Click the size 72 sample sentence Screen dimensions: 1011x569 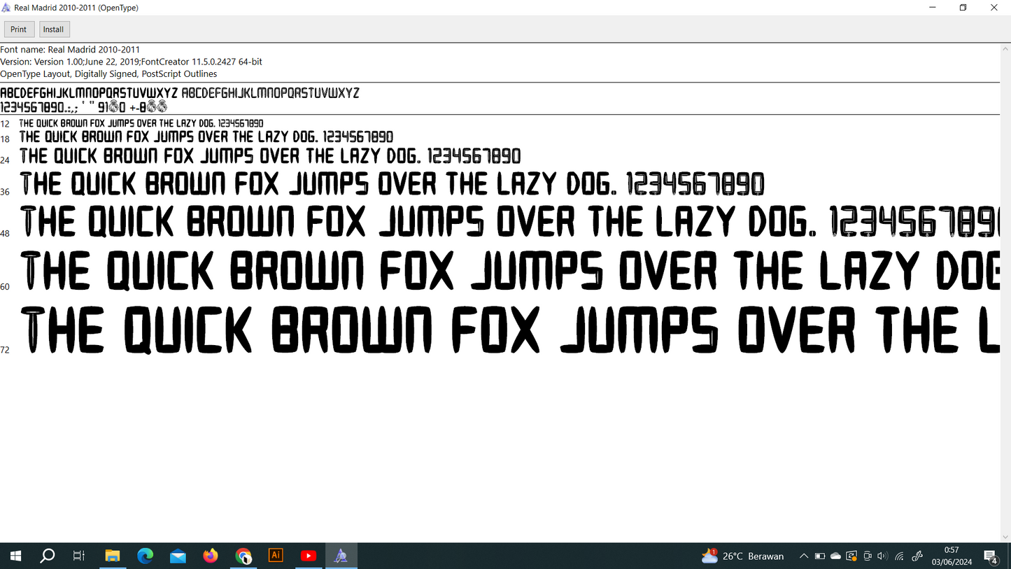click(509, 330)
